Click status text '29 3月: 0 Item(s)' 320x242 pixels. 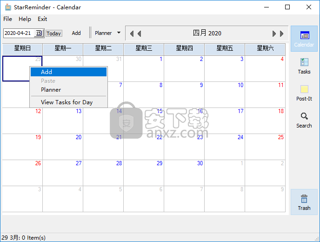(23, 238)
